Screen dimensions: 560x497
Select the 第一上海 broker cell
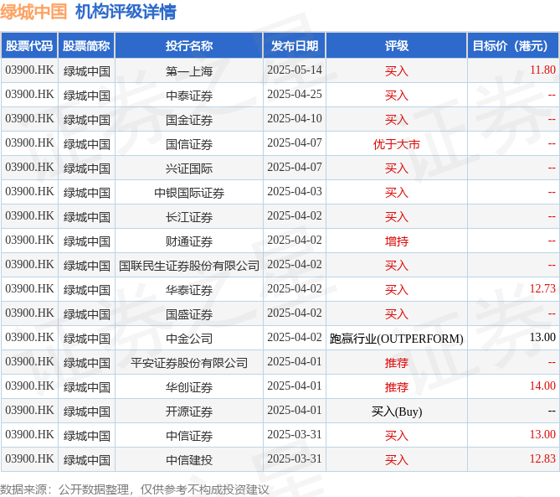tap(189, 70)
